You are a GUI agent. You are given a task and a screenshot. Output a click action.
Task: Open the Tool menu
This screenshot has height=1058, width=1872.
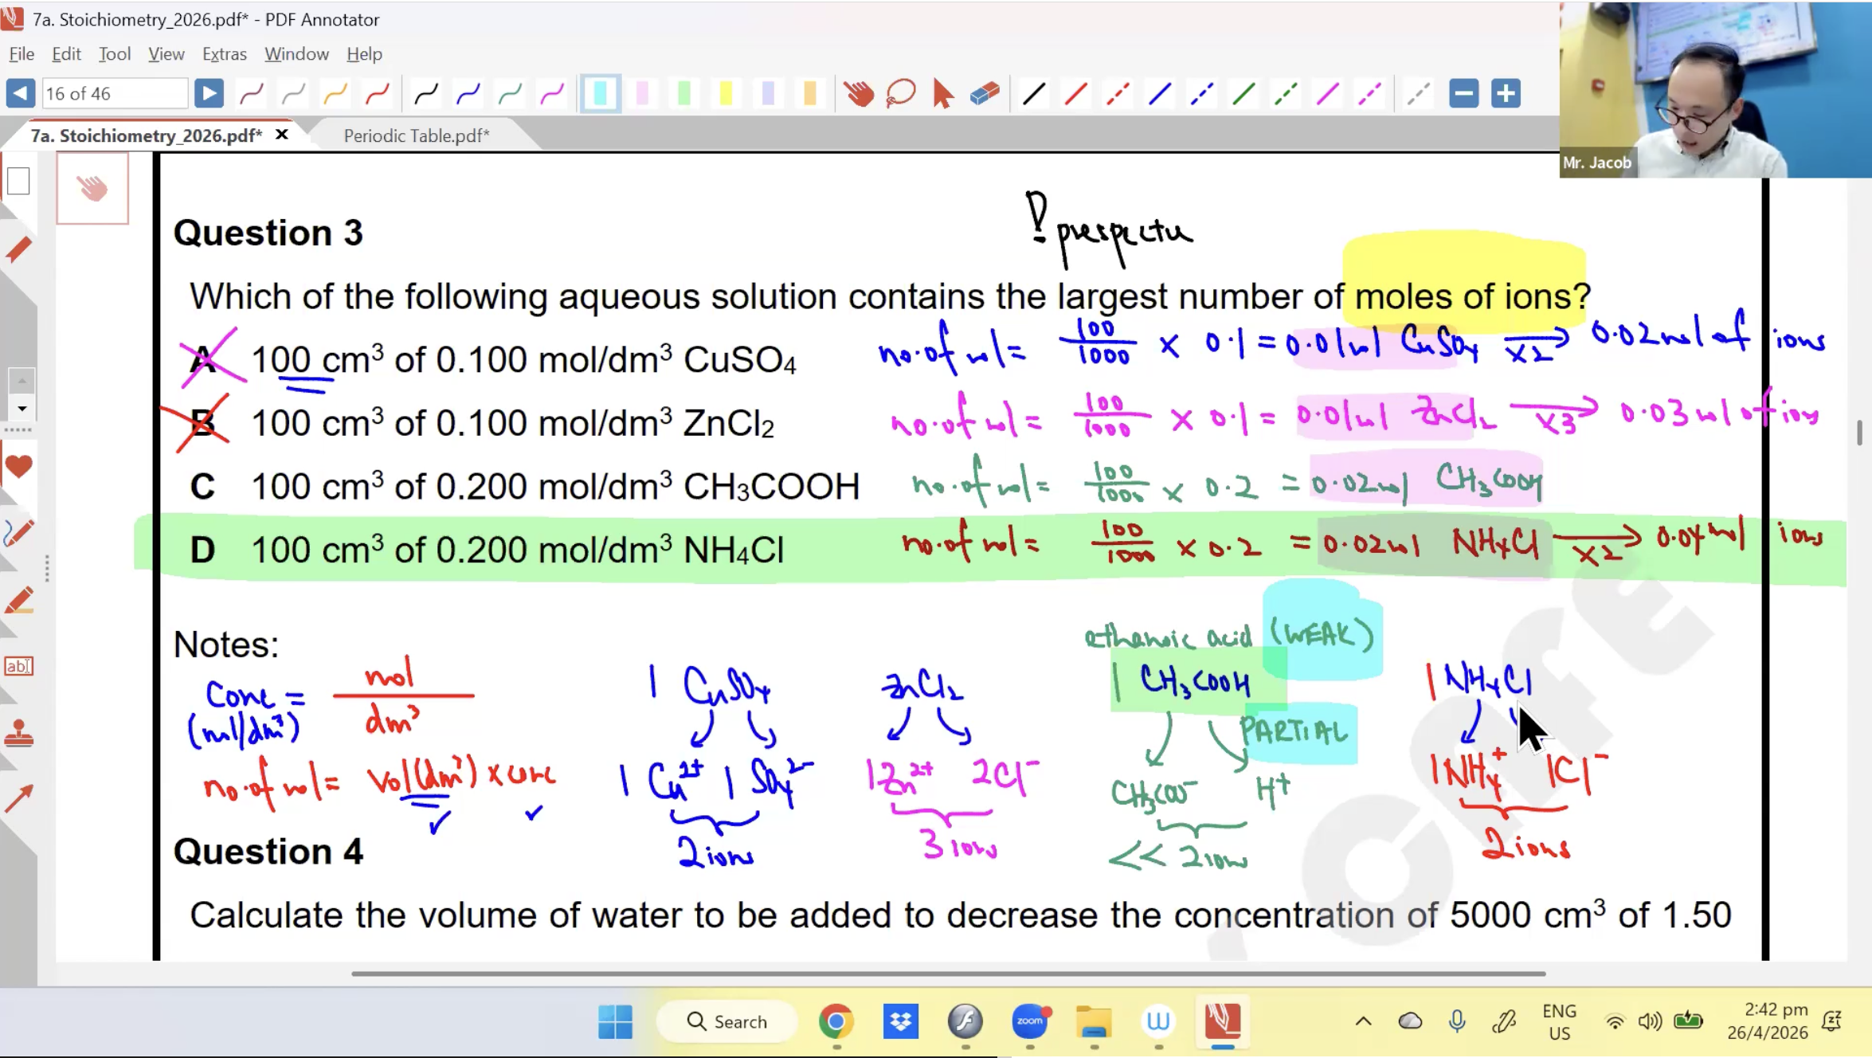coord(114,53)
